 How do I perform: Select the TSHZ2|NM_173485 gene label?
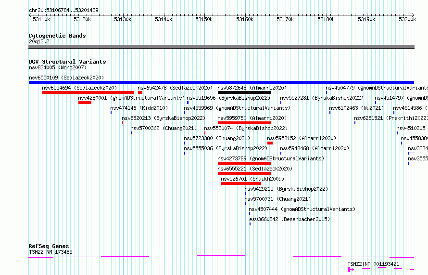pos(51,252)
